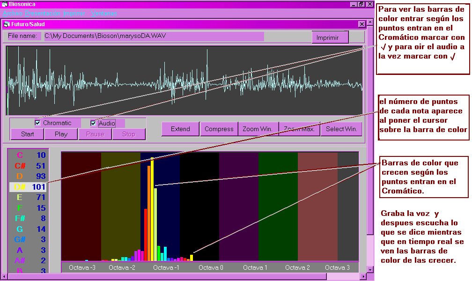
Task: Open the Ventanas menu
Action: tap(104, 14)
